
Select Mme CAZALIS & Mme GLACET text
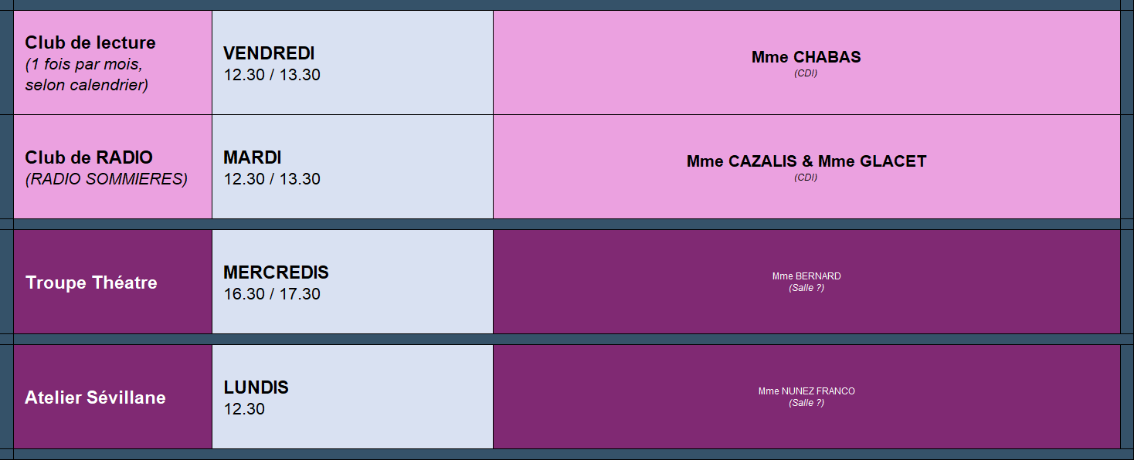(x=806, y=161)
